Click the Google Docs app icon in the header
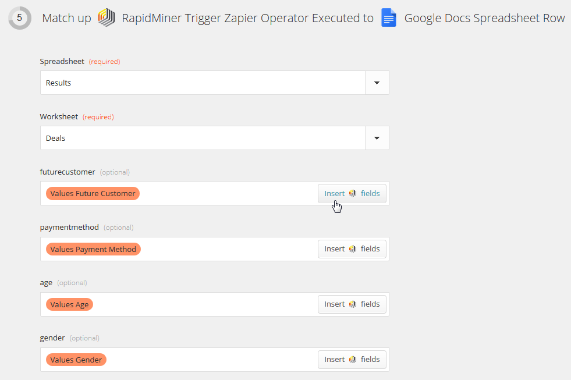Screen dimensions: 571x380 tap(388, 17)
